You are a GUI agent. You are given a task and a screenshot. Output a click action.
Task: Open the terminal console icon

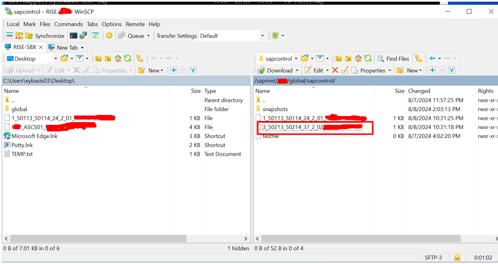point(74,36)
